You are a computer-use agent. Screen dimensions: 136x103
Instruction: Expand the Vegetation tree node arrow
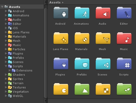coord(6,92)
